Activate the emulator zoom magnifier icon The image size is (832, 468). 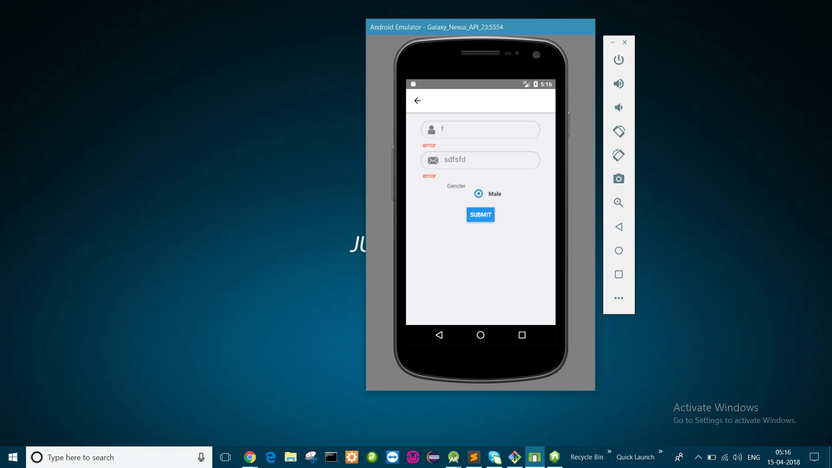(x=618, y=203)
